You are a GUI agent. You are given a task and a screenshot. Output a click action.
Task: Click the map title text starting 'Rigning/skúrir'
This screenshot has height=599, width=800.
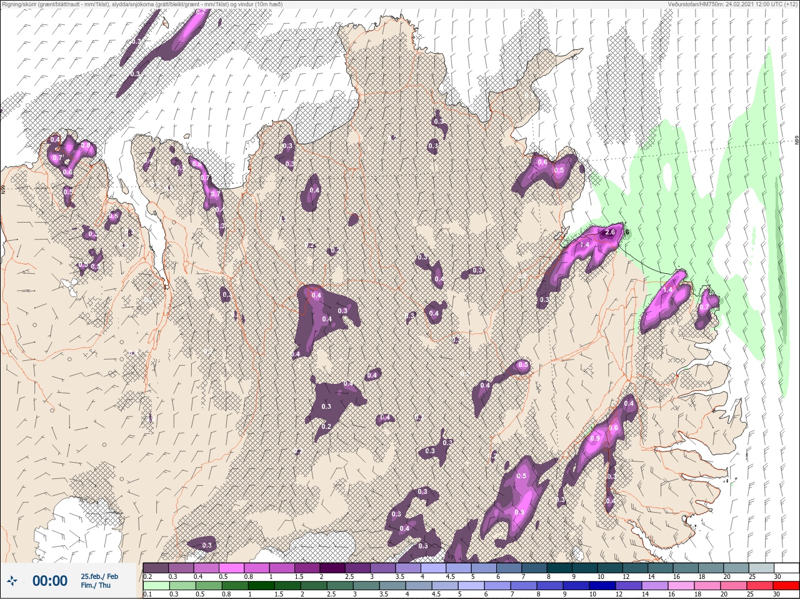[142, 4]
